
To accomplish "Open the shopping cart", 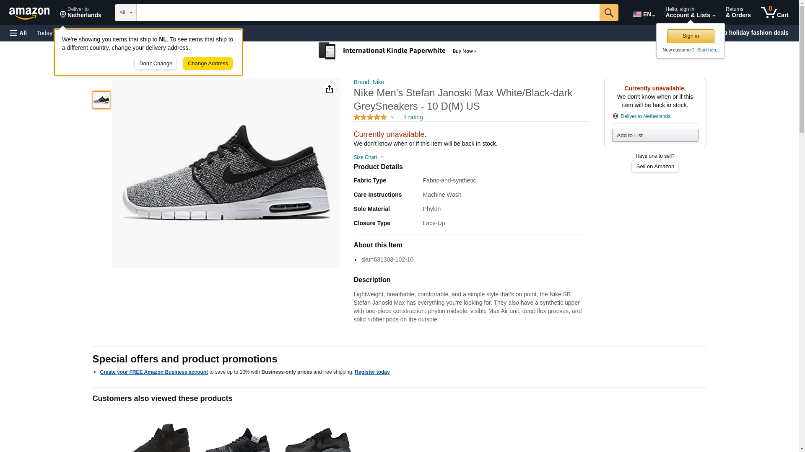I will coord(775,13).
